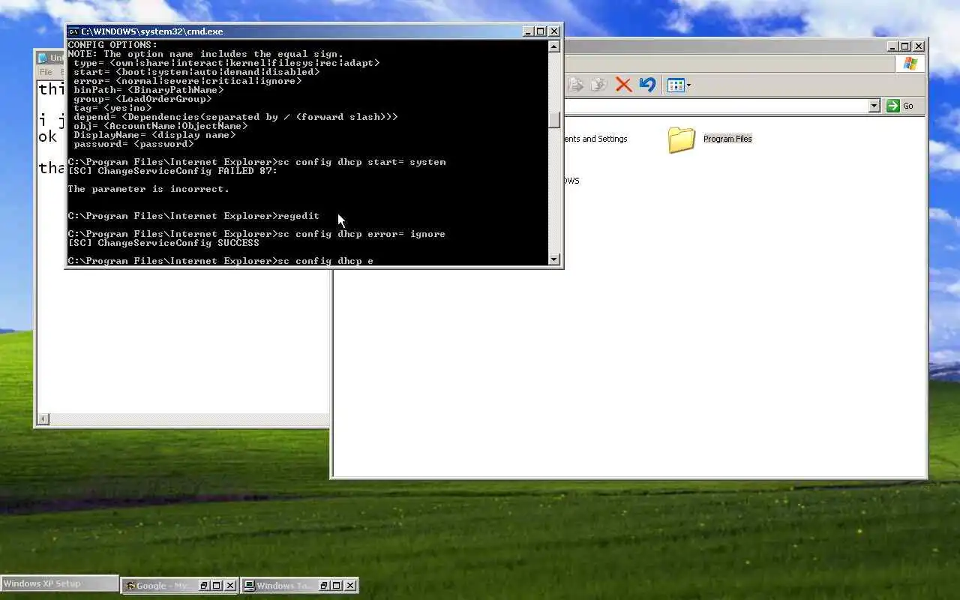Click the 'CONFIG OPTIONS:' heading in cmd
The height and width of the screenshot is (600, 960).
pyautogui.click(x=112, y=45)
